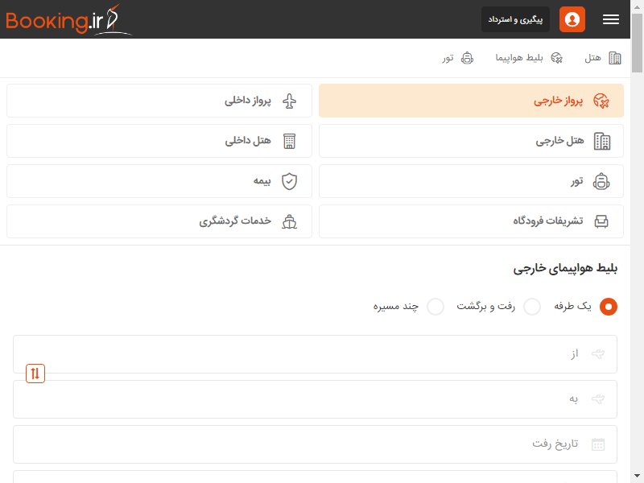The width and height of the screenshot is (644, 483).
Task: Click the building icon of هتل داخلی
Action: [289, 142]
